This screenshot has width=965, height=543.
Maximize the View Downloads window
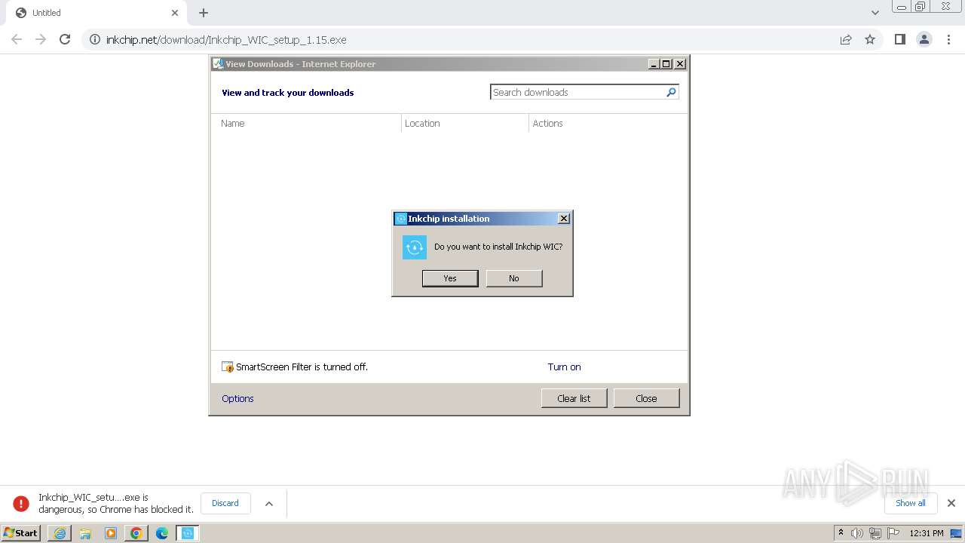coord(666,64)
